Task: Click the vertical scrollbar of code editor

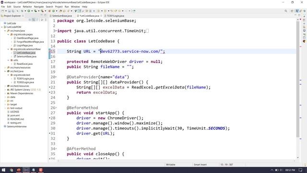Action: click(x=298, y=78)
